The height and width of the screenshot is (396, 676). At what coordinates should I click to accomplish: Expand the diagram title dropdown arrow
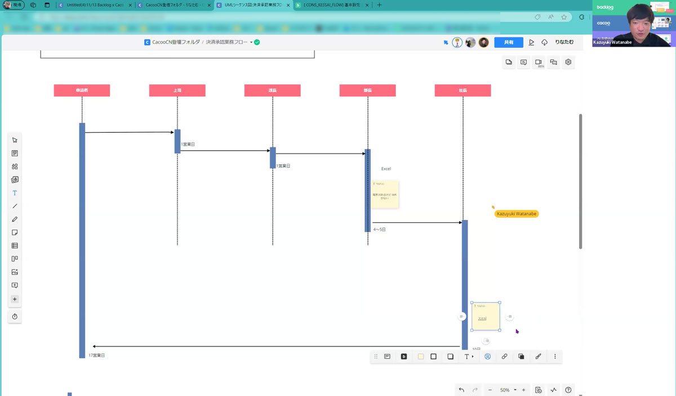[251, 42]
